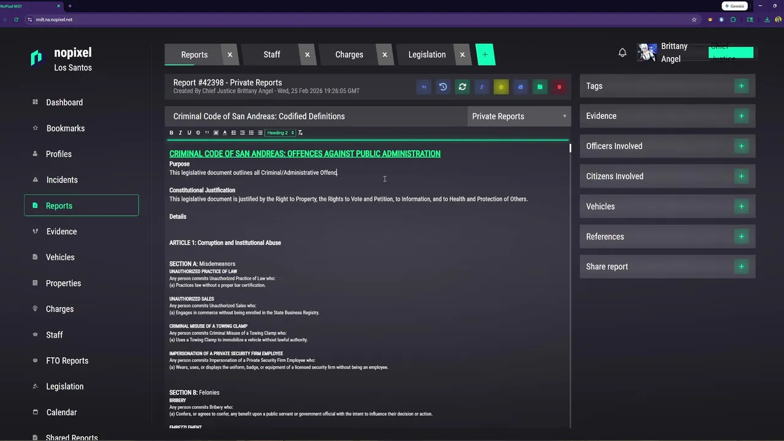Insert a blockquote with the quote icon
This screenshot has height=441, width=784.
coord(207,132)
